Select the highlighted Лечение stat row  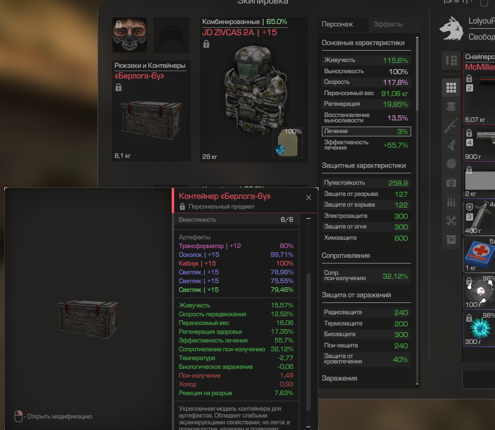[366, 131]
